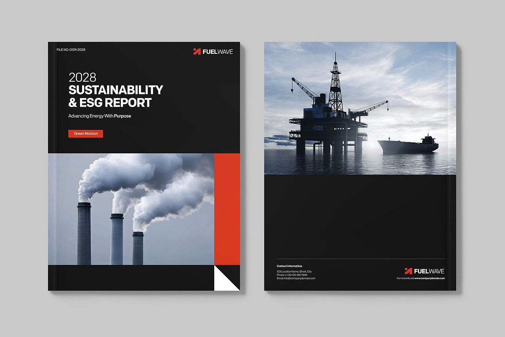
Task: Click the FUELWAVE wordmark on the front cover
Action: [x=218, y=51]
